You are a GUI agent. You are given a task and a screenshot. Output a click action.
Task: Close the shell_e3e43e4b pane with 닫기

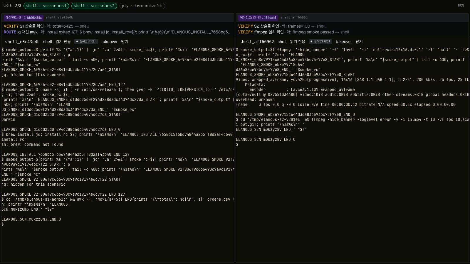tap(125, 42)
